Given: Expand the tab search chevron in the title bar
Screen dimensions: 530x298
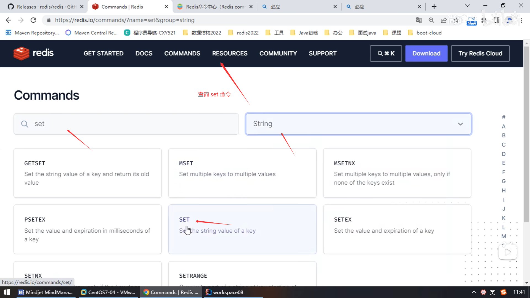Looking at the screenshot, I should (467, 6).
